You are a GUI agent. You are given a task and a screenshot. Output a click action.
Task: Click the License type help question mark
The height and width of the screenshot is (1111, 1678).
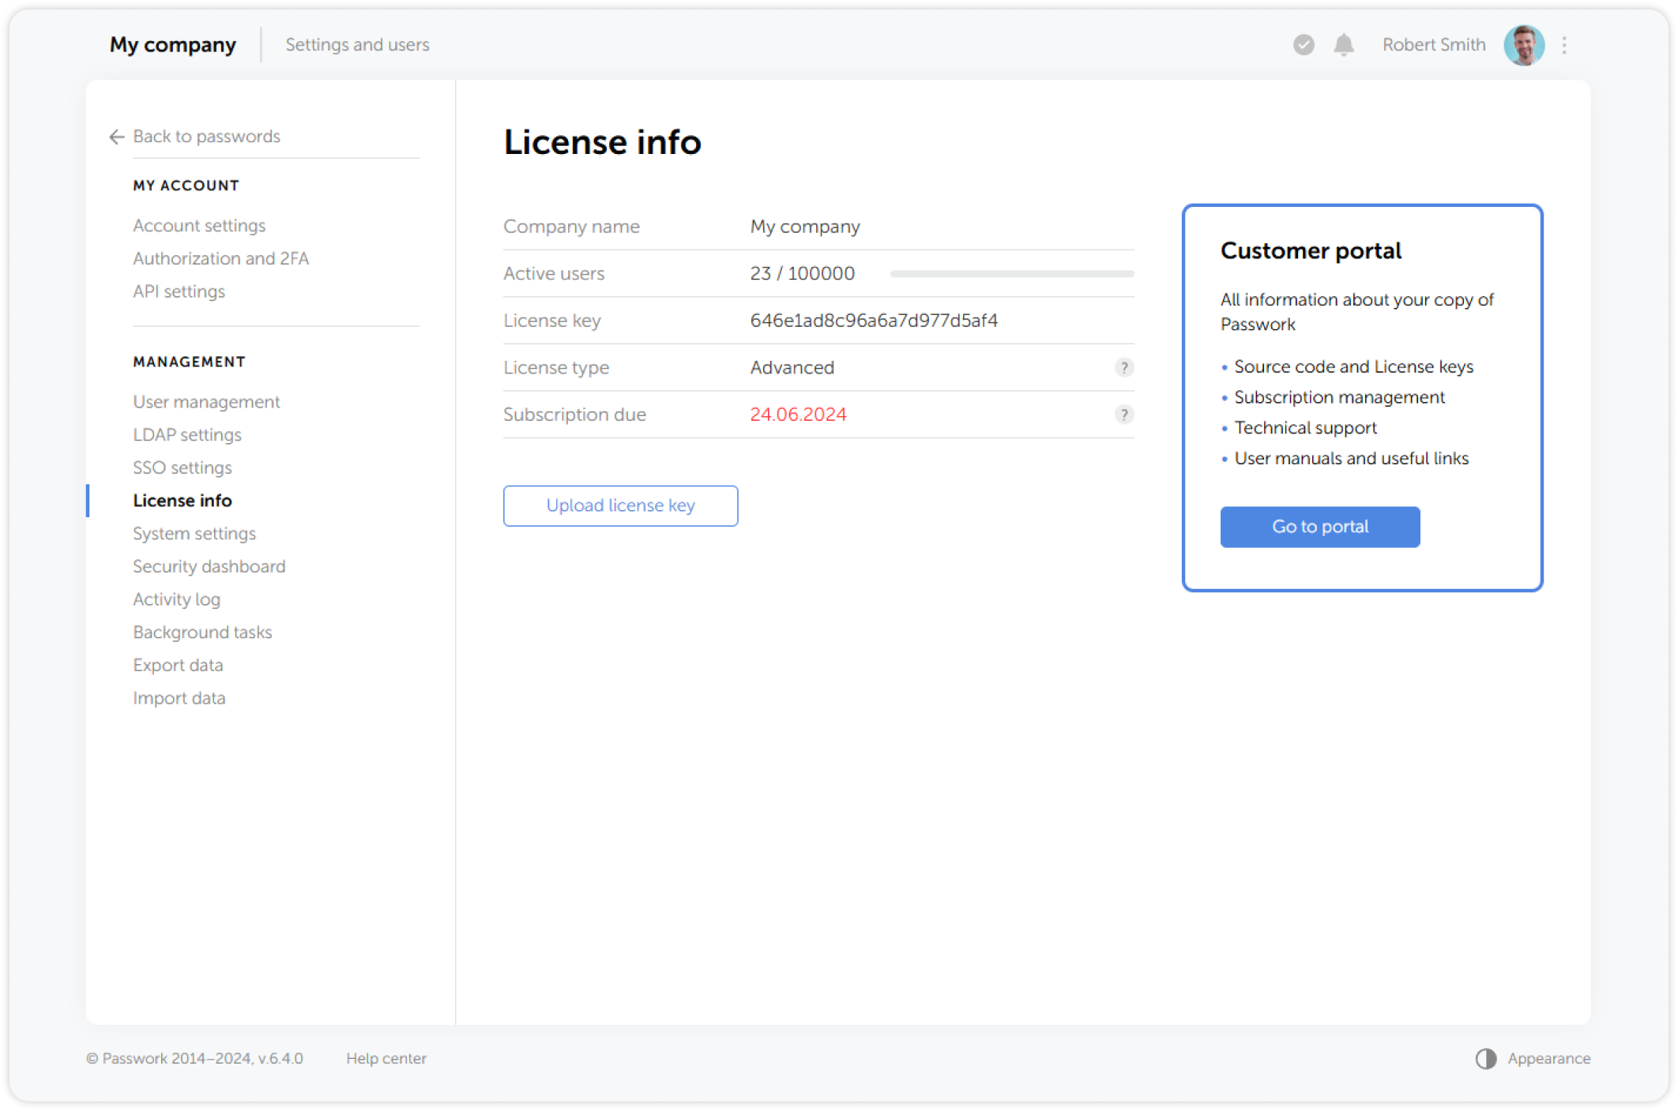[x=1123, y=367]
